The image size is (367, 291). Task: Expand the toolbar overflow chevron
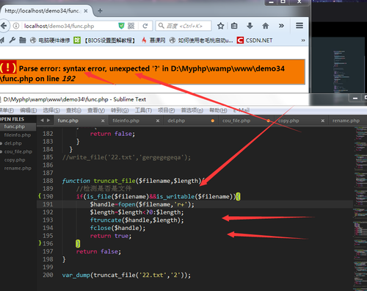(x=281, y=26)
